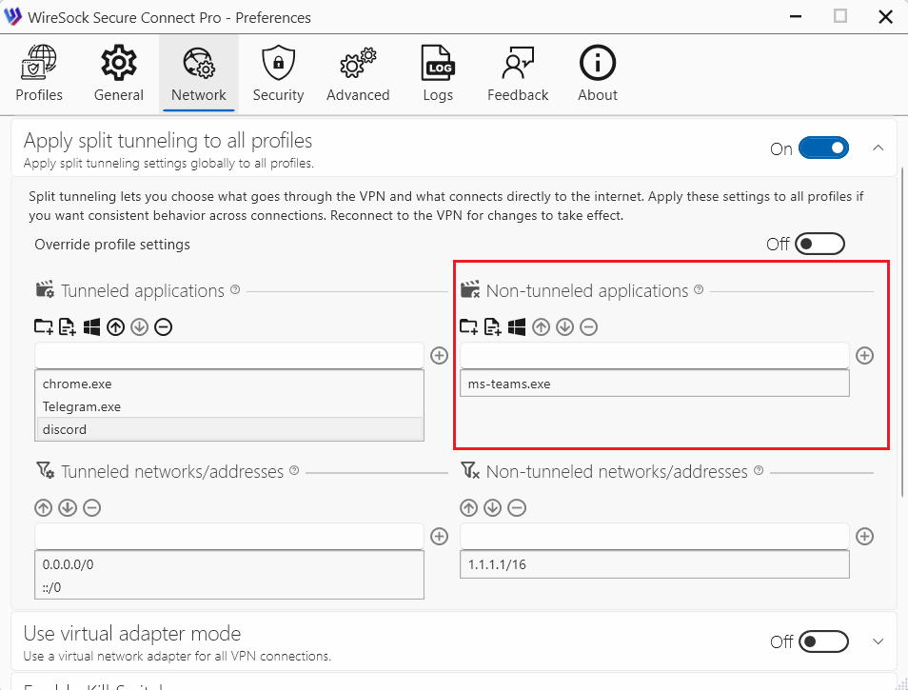Move selected tunneled application up
This screenshot has width=908, height=690.
pos(116,327)
